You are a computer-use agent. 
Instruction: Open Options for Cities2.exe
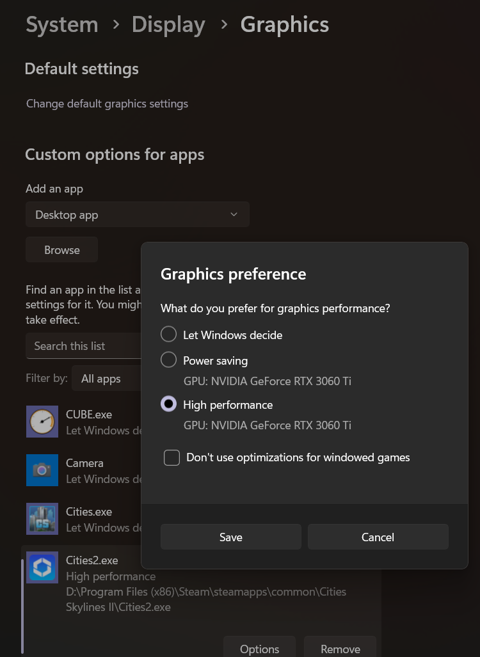pyautogui.click(x=259, y=648)
